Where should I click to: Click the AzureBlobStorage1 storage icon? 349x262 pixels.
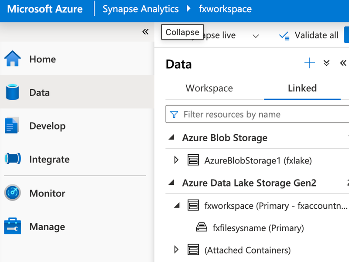(193, 160)
